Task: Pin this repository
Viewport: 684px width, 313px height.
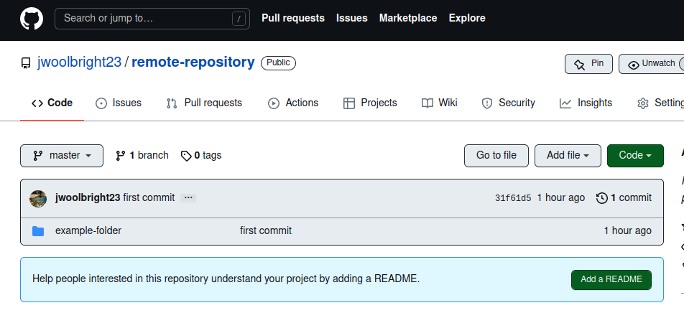Action: [x=588, y=64]
